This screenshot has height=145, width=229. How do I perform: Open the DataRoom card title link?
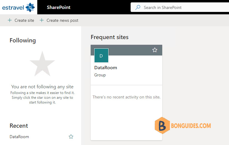coord(106,68)
